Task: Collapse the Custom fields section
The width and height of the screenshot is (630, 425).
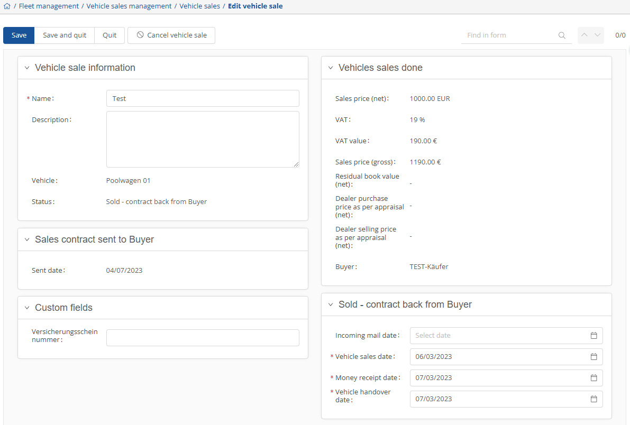Action: coord(27,308)
